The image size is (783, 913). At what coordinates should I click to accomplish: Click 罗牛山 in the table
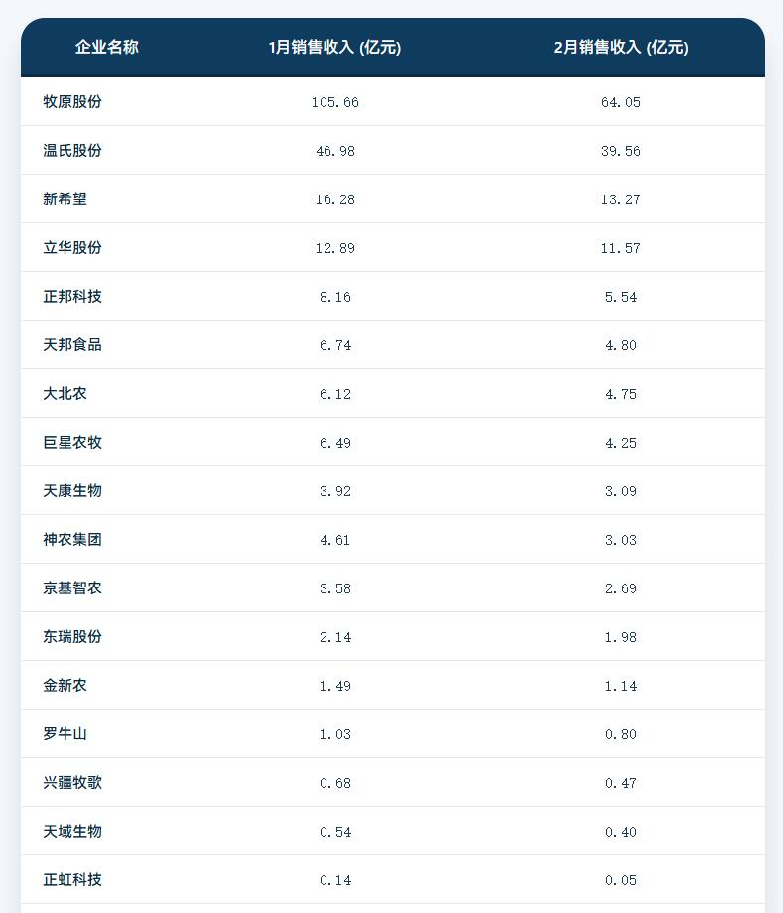pos(65,734)
